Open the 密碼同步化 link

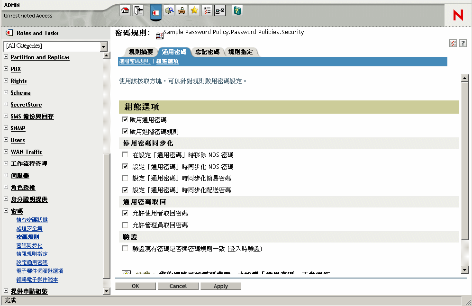point(29,245)
